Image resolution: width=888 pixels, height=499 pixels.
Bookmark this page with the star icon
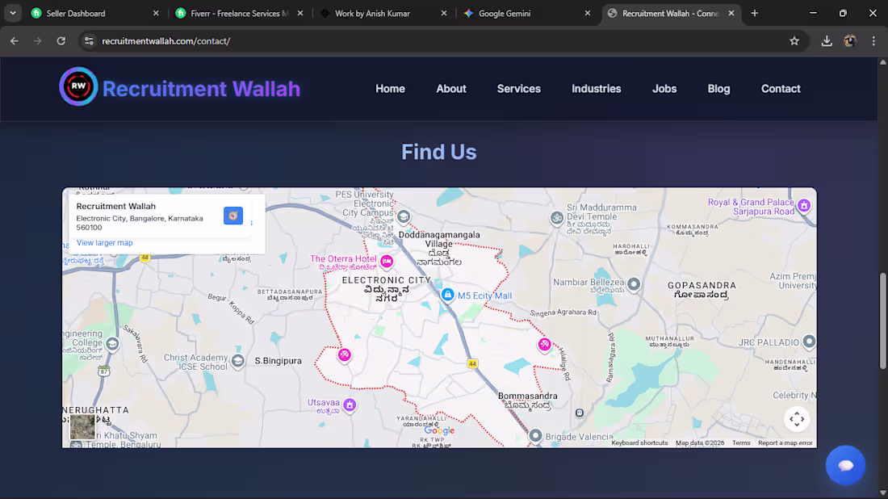(x=794, y=41)
